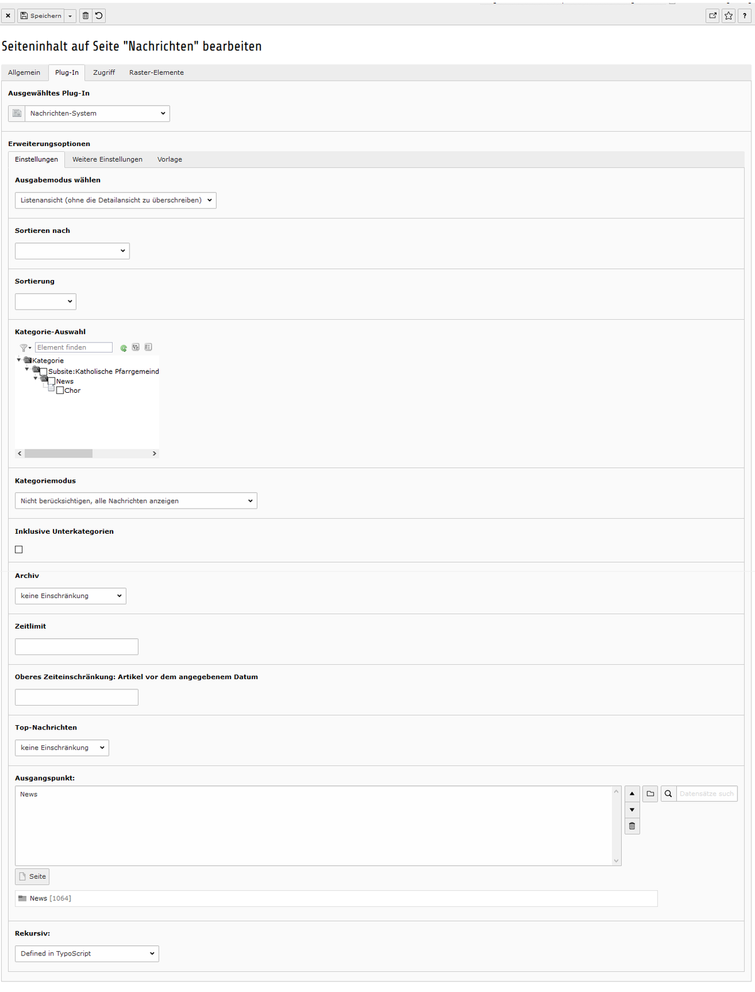Open the Archiv dropdown
Image resolution: width=755 pixels, height=992 pixels.
(x=70, y=596)
